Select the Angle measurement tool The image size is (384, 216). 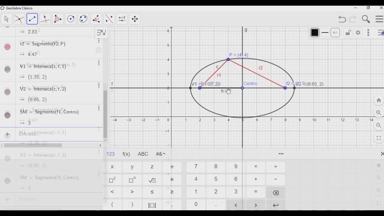(x=96, y=19)
